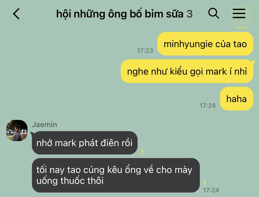This screenshot has width=259, height=197.
Task: Open the chat search magnifier
Action: 214,13
